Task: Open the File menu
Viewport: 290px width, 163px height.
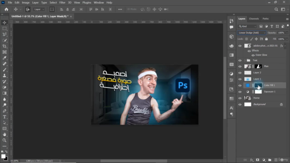Action: pos(10,3)
